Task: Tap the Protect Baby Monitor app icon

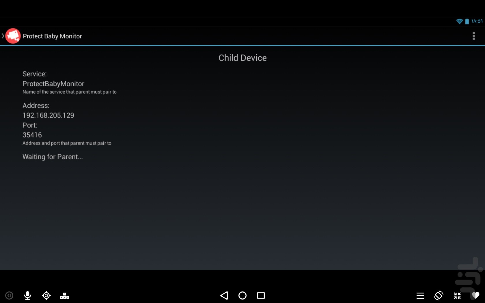Action: click(x=13, y=36)
